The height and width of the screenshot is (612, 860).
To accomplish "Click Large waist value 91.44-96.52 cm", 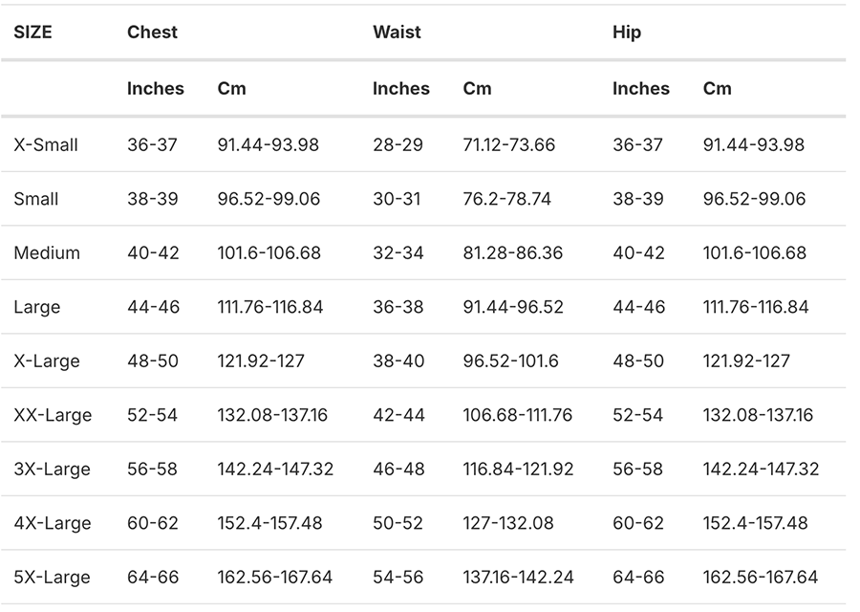I will point(513,307).
